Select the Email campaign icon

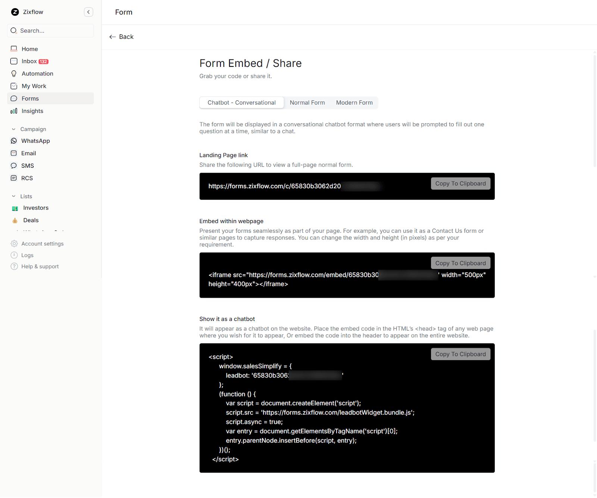(14, 153)
